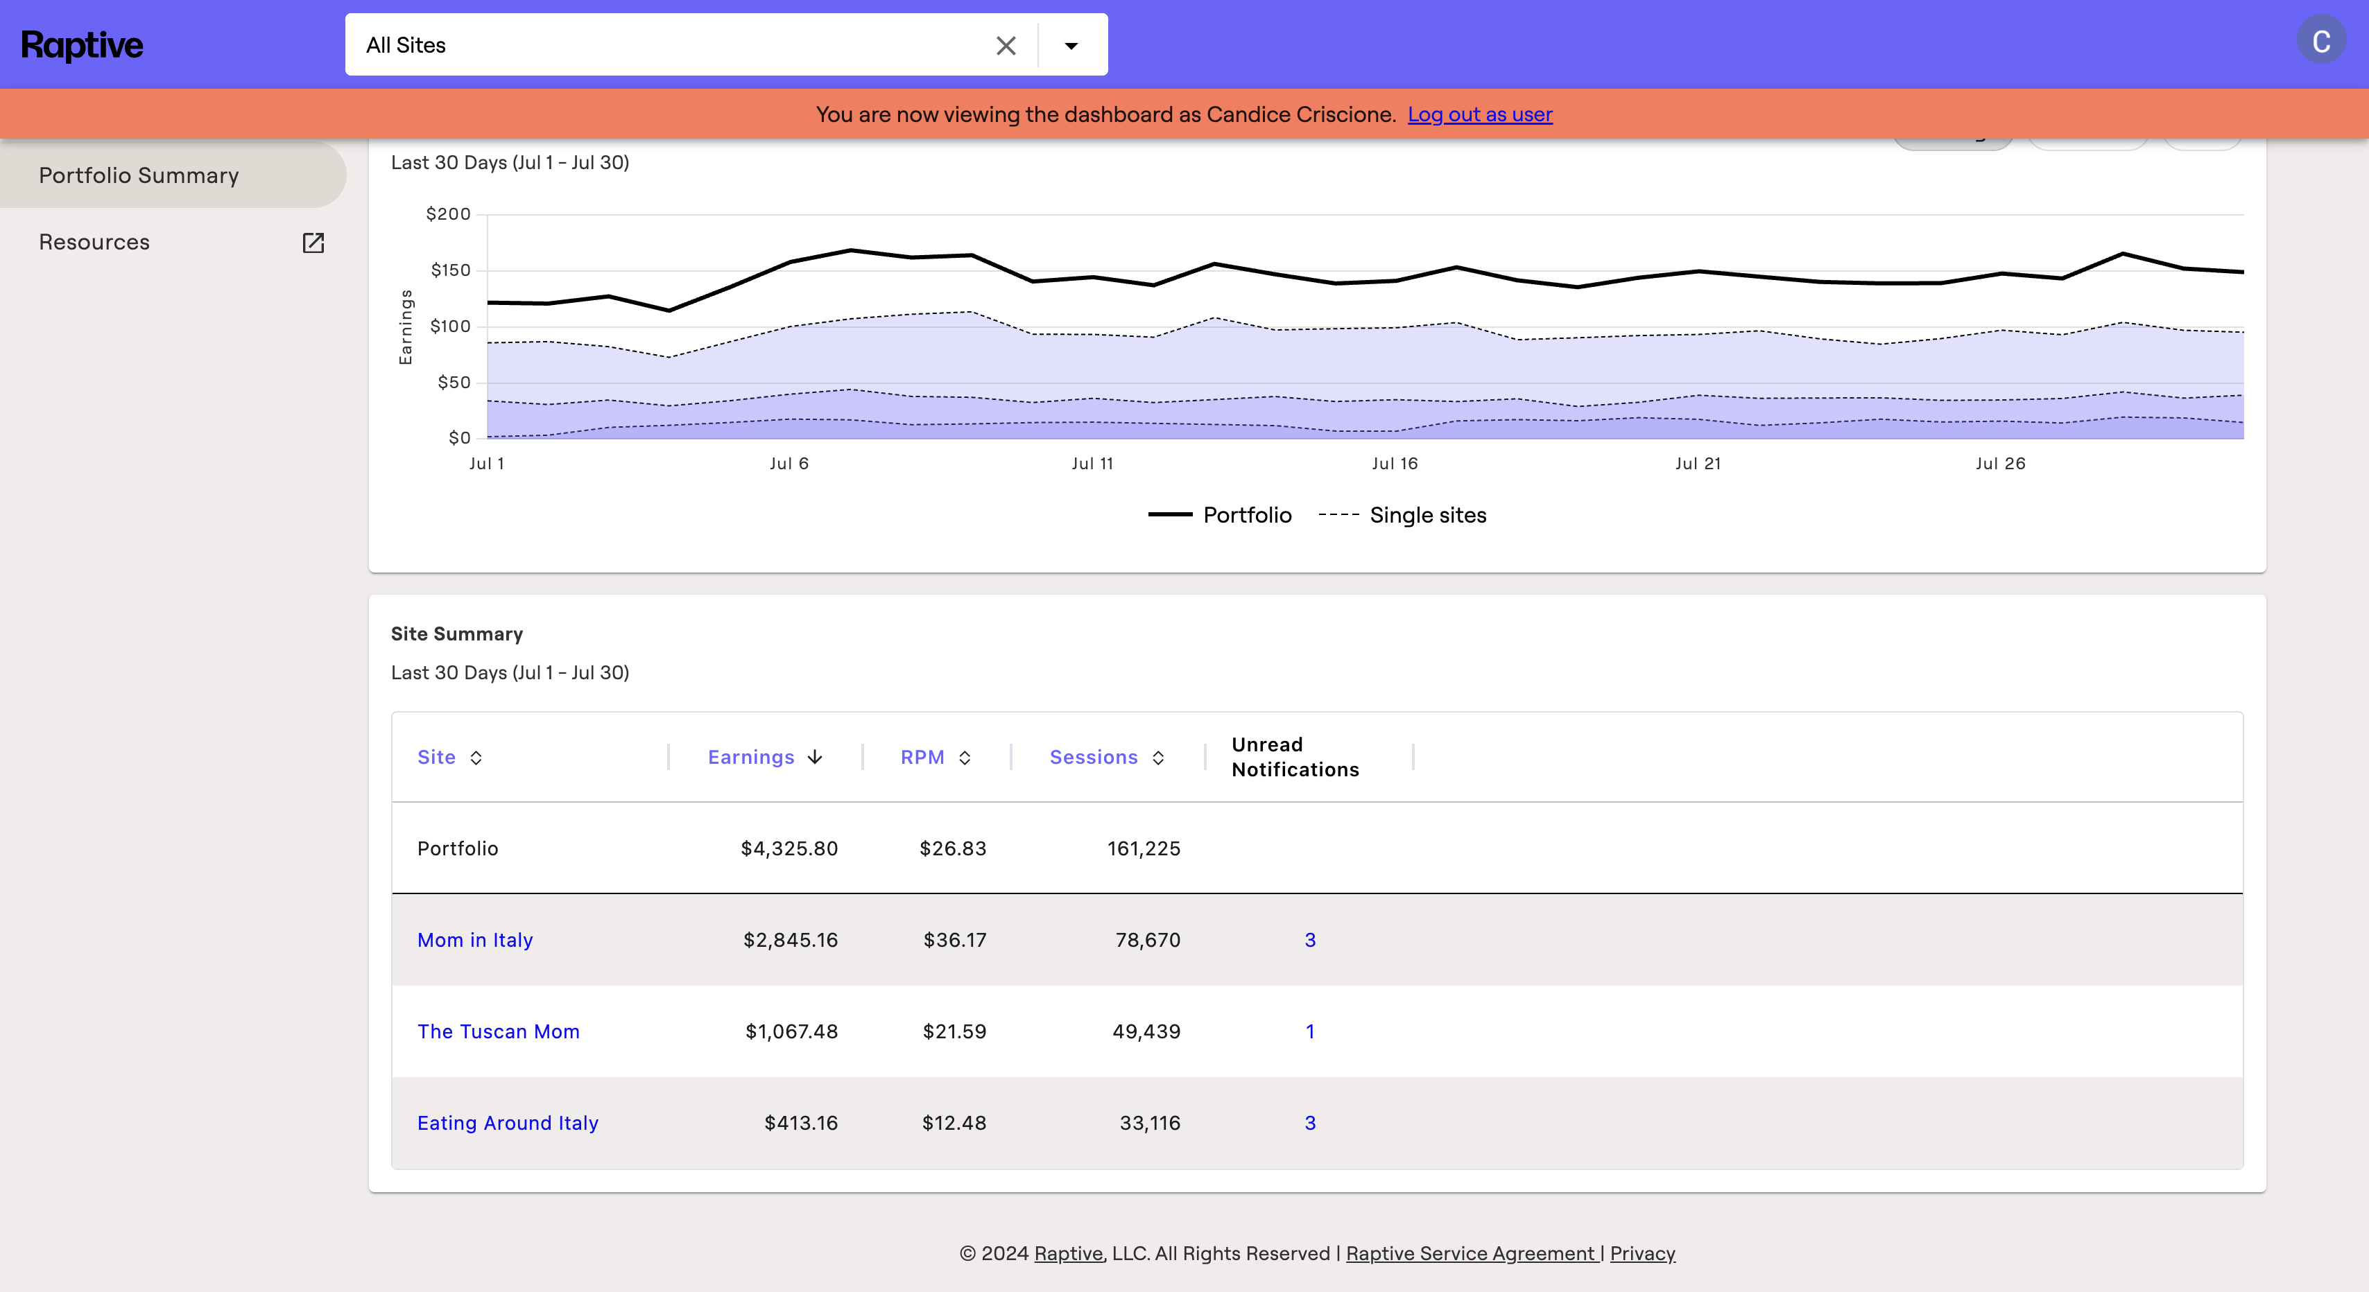2369x1292 pixels.
Task: Open Eating Around Italy unread notifications count
Action: coord(1309,1123)
